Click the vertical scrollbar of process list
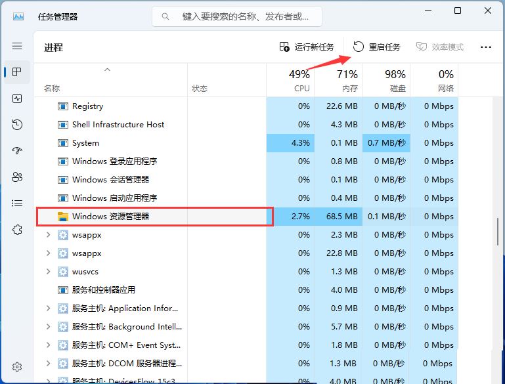The image size is (505, 384). coord(498,232)
